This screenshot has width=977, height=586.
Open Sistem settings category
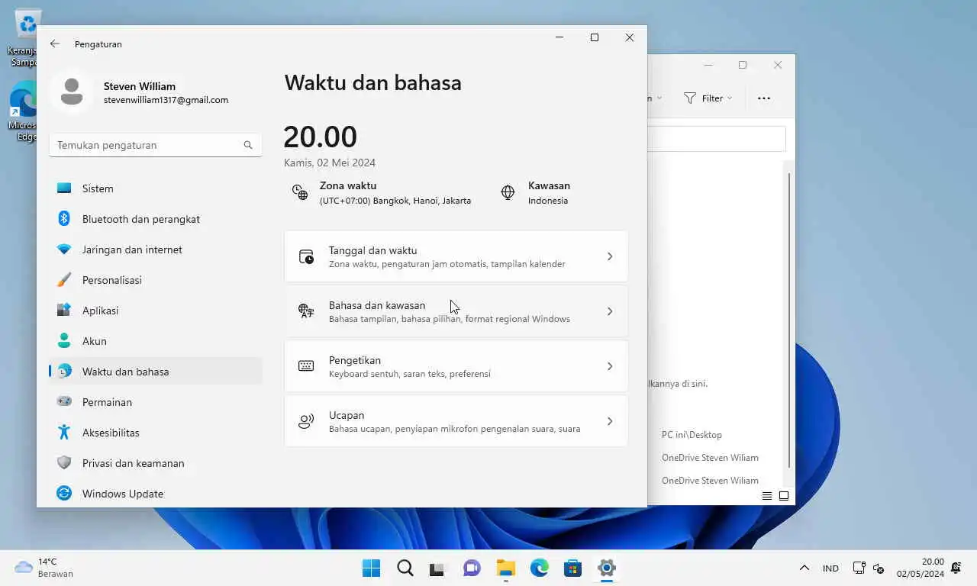point(156,188)
